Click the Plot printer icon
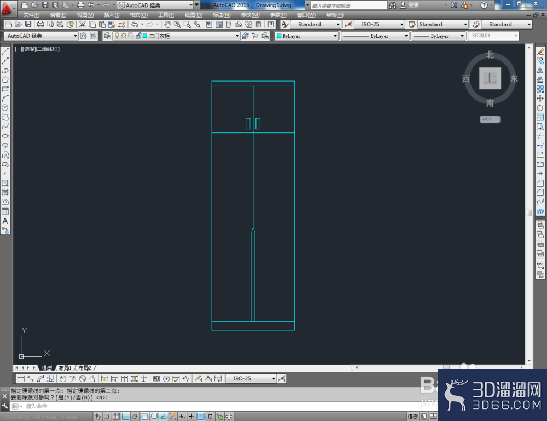This screenshot has height=421, width=547. pos(40,25)
